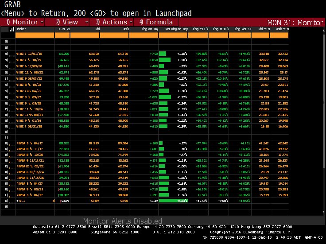This screenshot has width=326, height=244.
Task: Select the VENZ 11.95 08/31 ticker
Action: coord(29,115)
